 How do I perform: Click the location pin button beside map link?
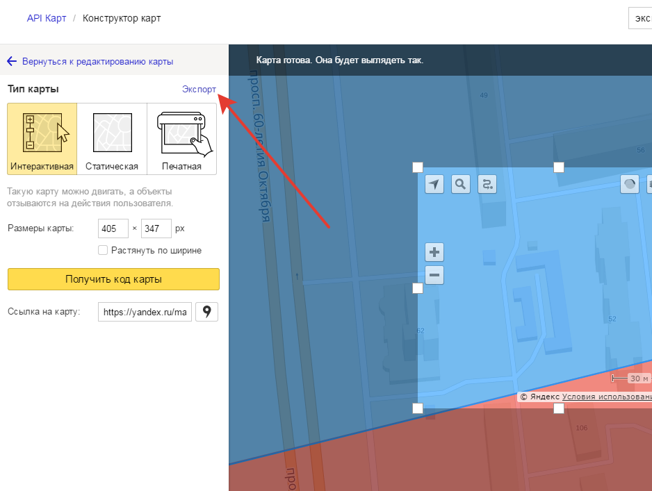point(206,312)
